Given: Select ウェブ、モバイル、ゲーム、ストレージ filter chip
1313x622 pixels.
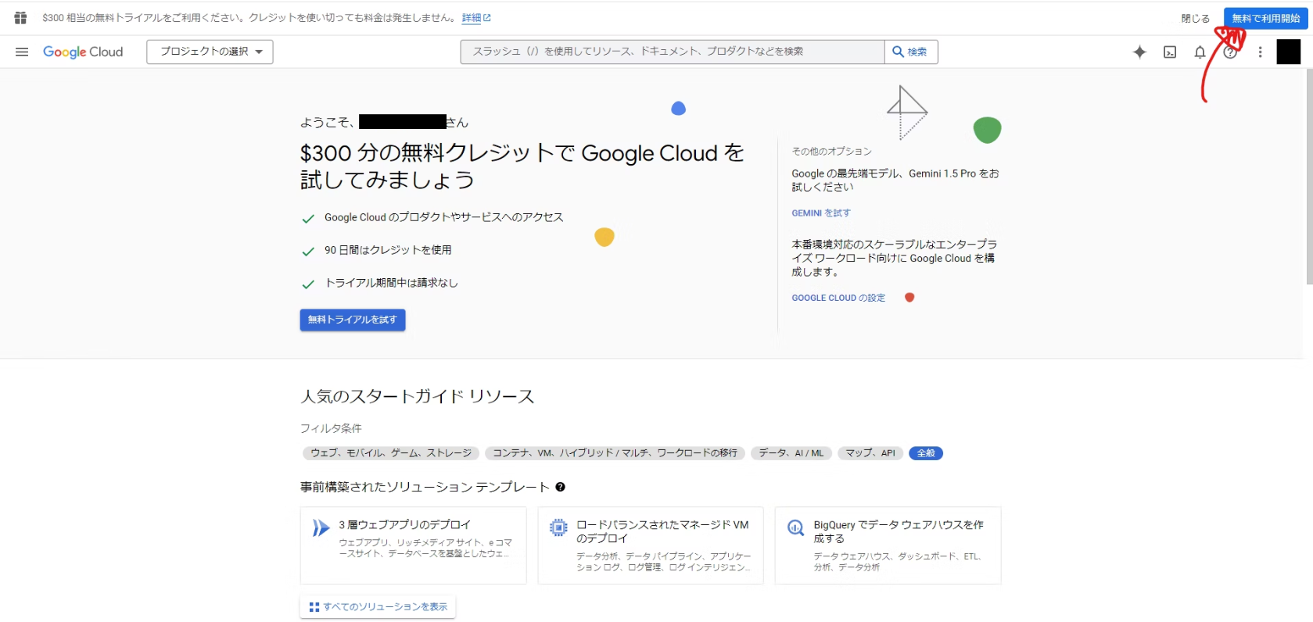Looking at the screenshot, I should pyautogui.click(x=391, y=453).
